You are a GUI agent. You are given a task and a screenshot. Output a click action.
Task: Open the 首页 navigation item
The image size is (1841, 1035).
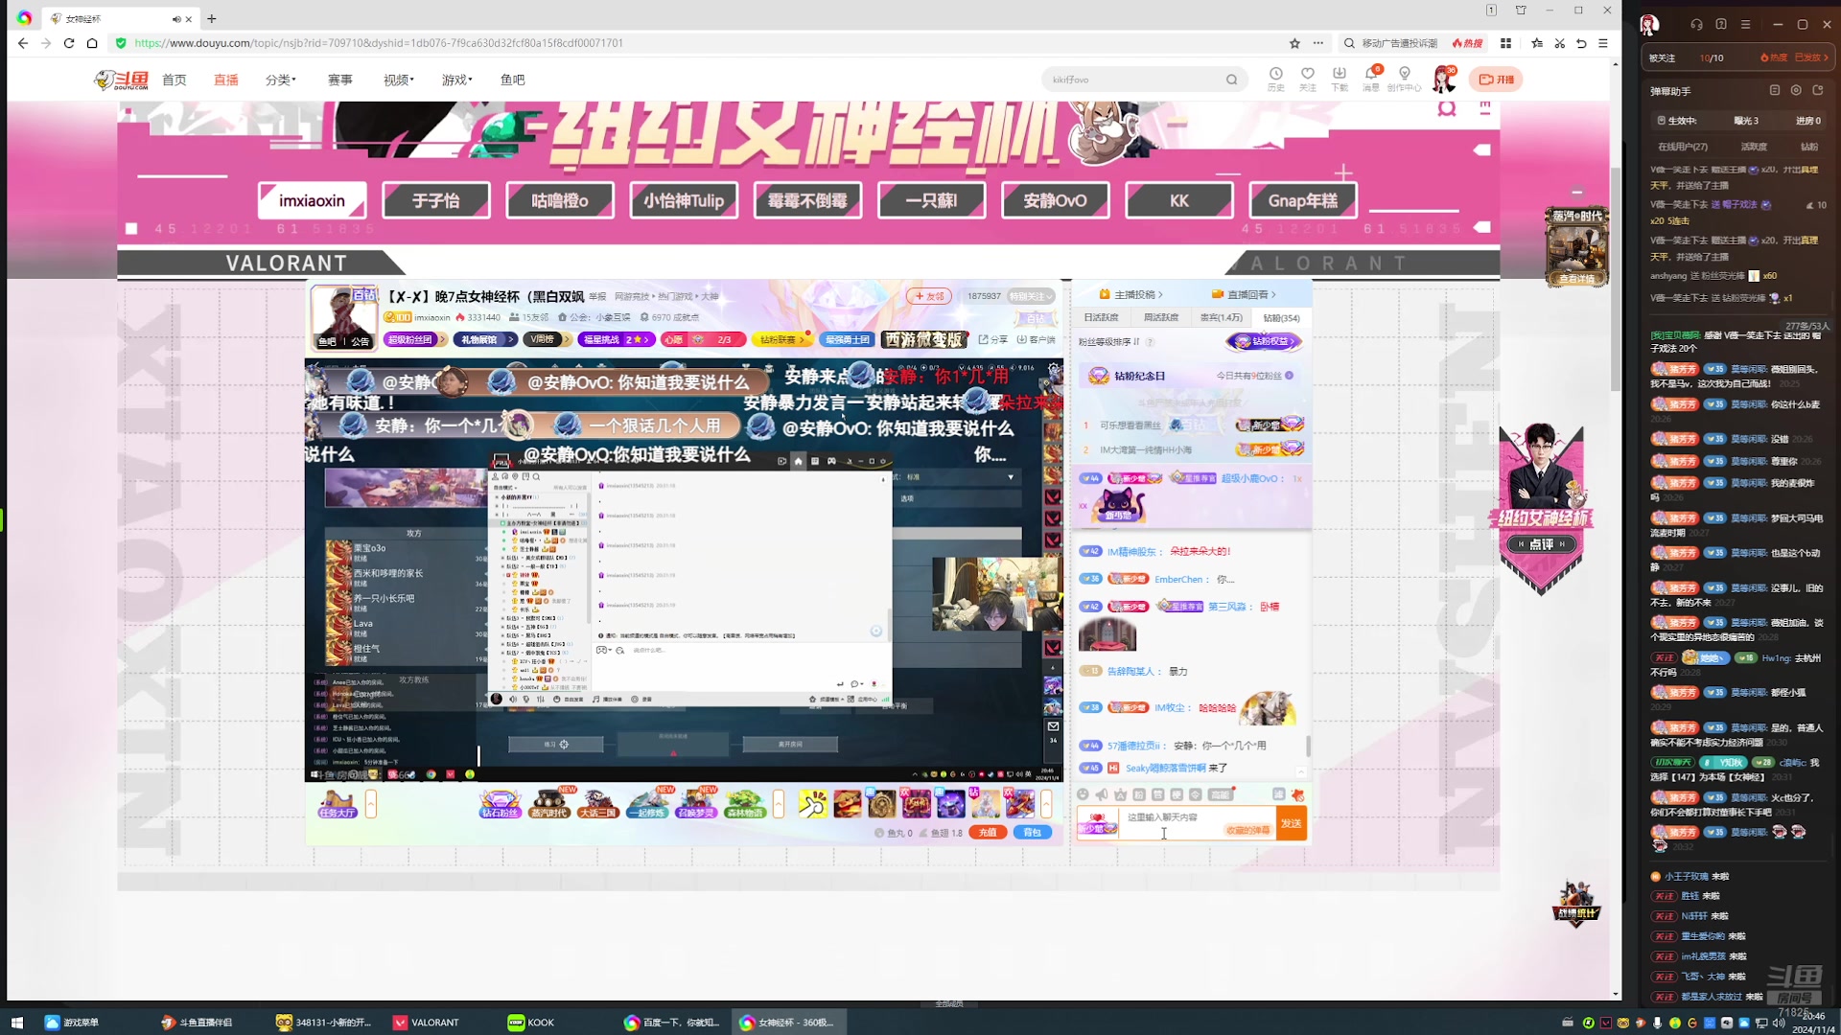pos(175,80)
